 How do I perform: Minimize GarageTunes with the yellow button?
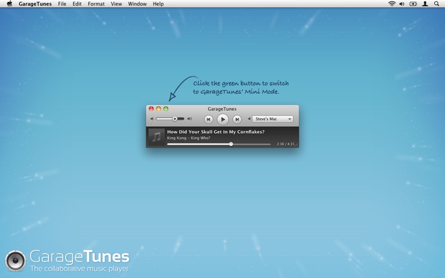tap(159, 108)
